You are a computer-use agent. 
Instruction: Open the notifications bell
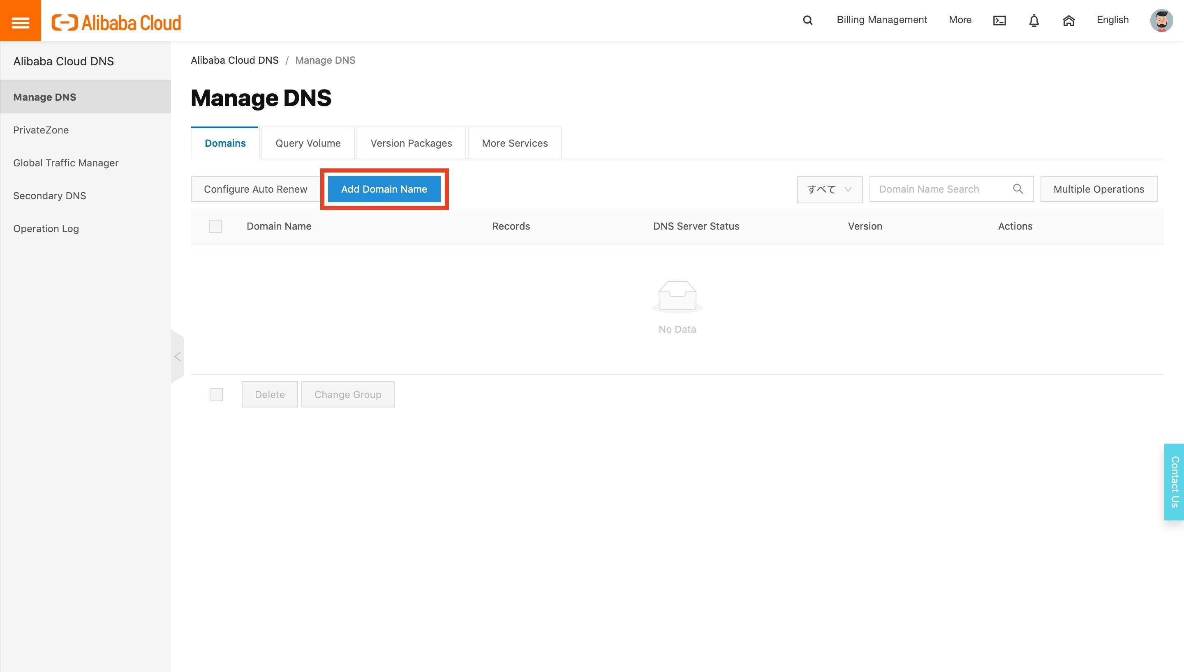[x=1034, y=20]
